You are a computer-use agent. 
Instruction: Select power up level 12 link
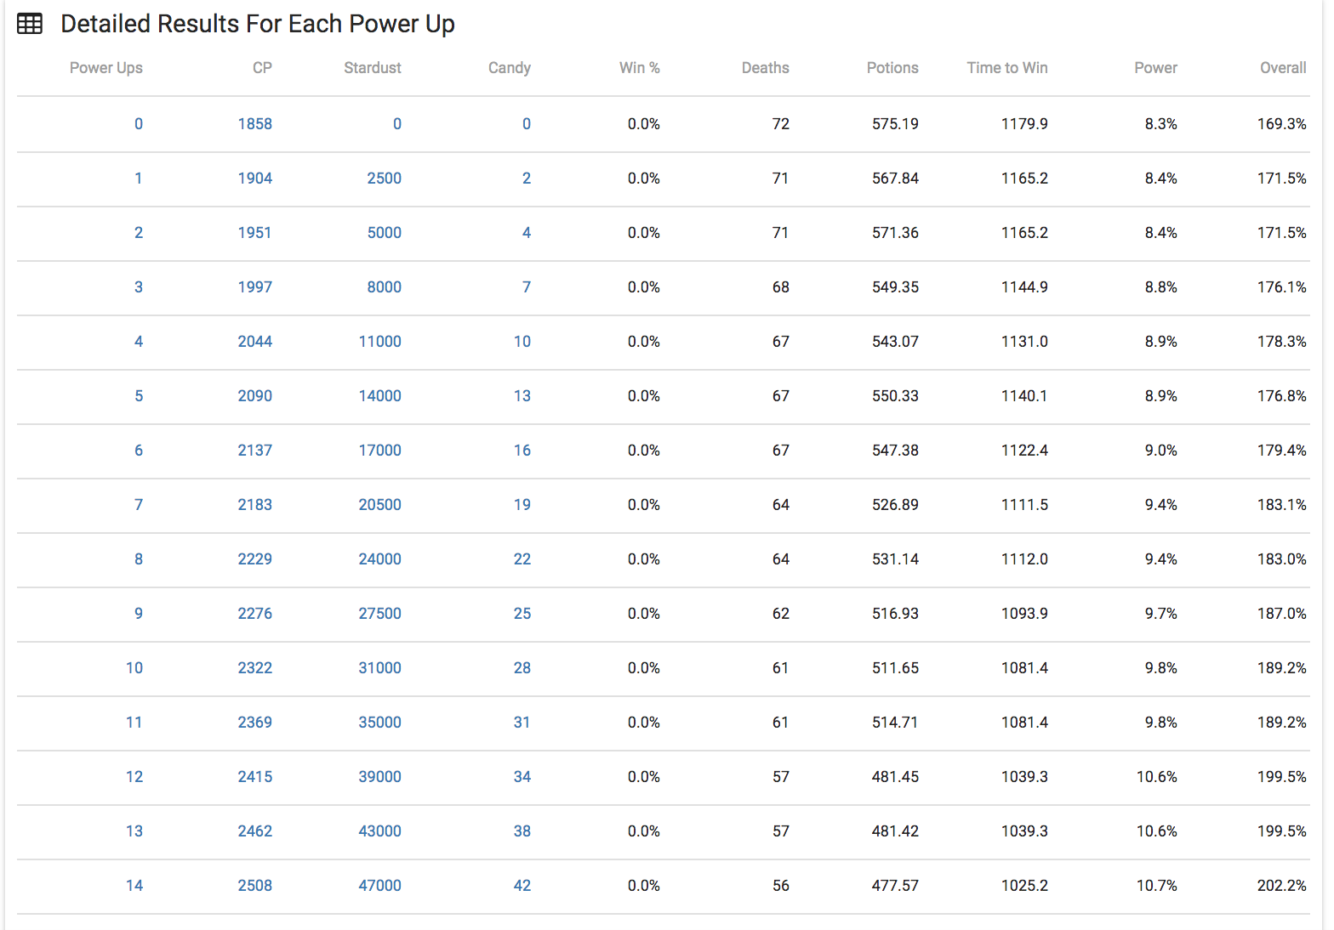(134, 777)
